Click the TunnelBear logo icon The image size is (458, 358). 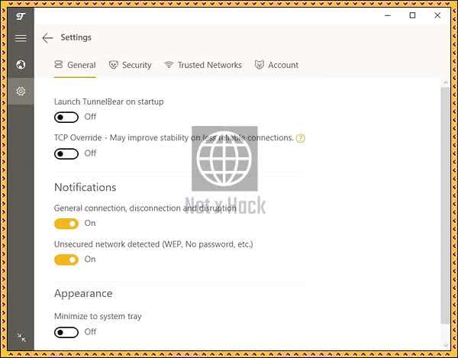click(x=21, y=16)
